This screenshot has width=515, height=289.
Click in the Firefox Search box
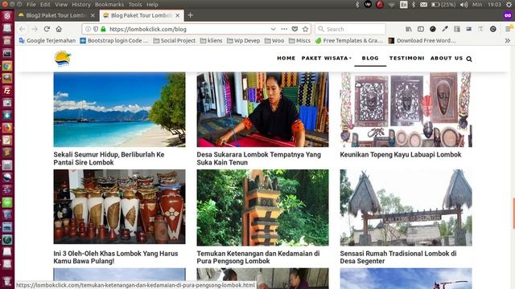350,29
